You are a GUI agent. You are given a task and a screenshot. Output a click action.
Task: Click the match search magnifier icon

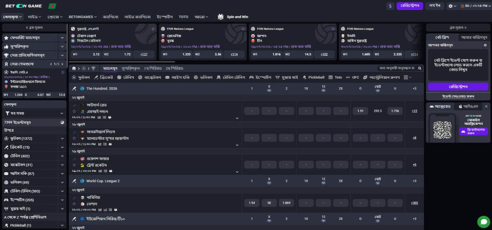[x=420, y=68]
